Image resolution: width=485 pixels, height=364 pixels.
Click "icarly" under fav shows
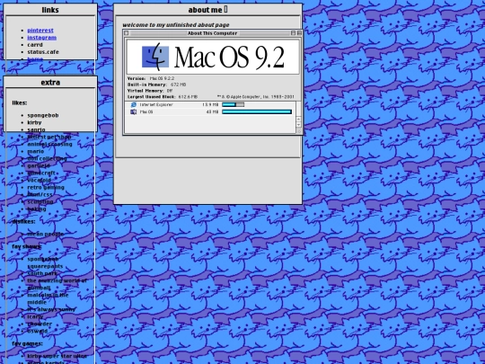pos(35,316)
